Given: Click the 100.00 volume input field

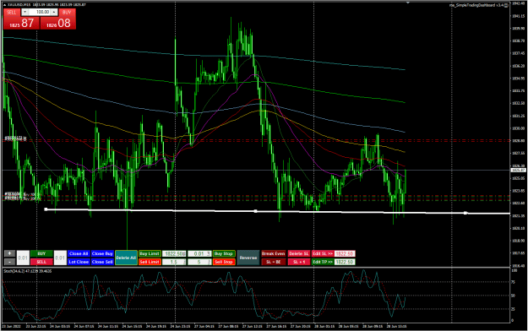Looking at the screenshot, I should coord(40,12).
